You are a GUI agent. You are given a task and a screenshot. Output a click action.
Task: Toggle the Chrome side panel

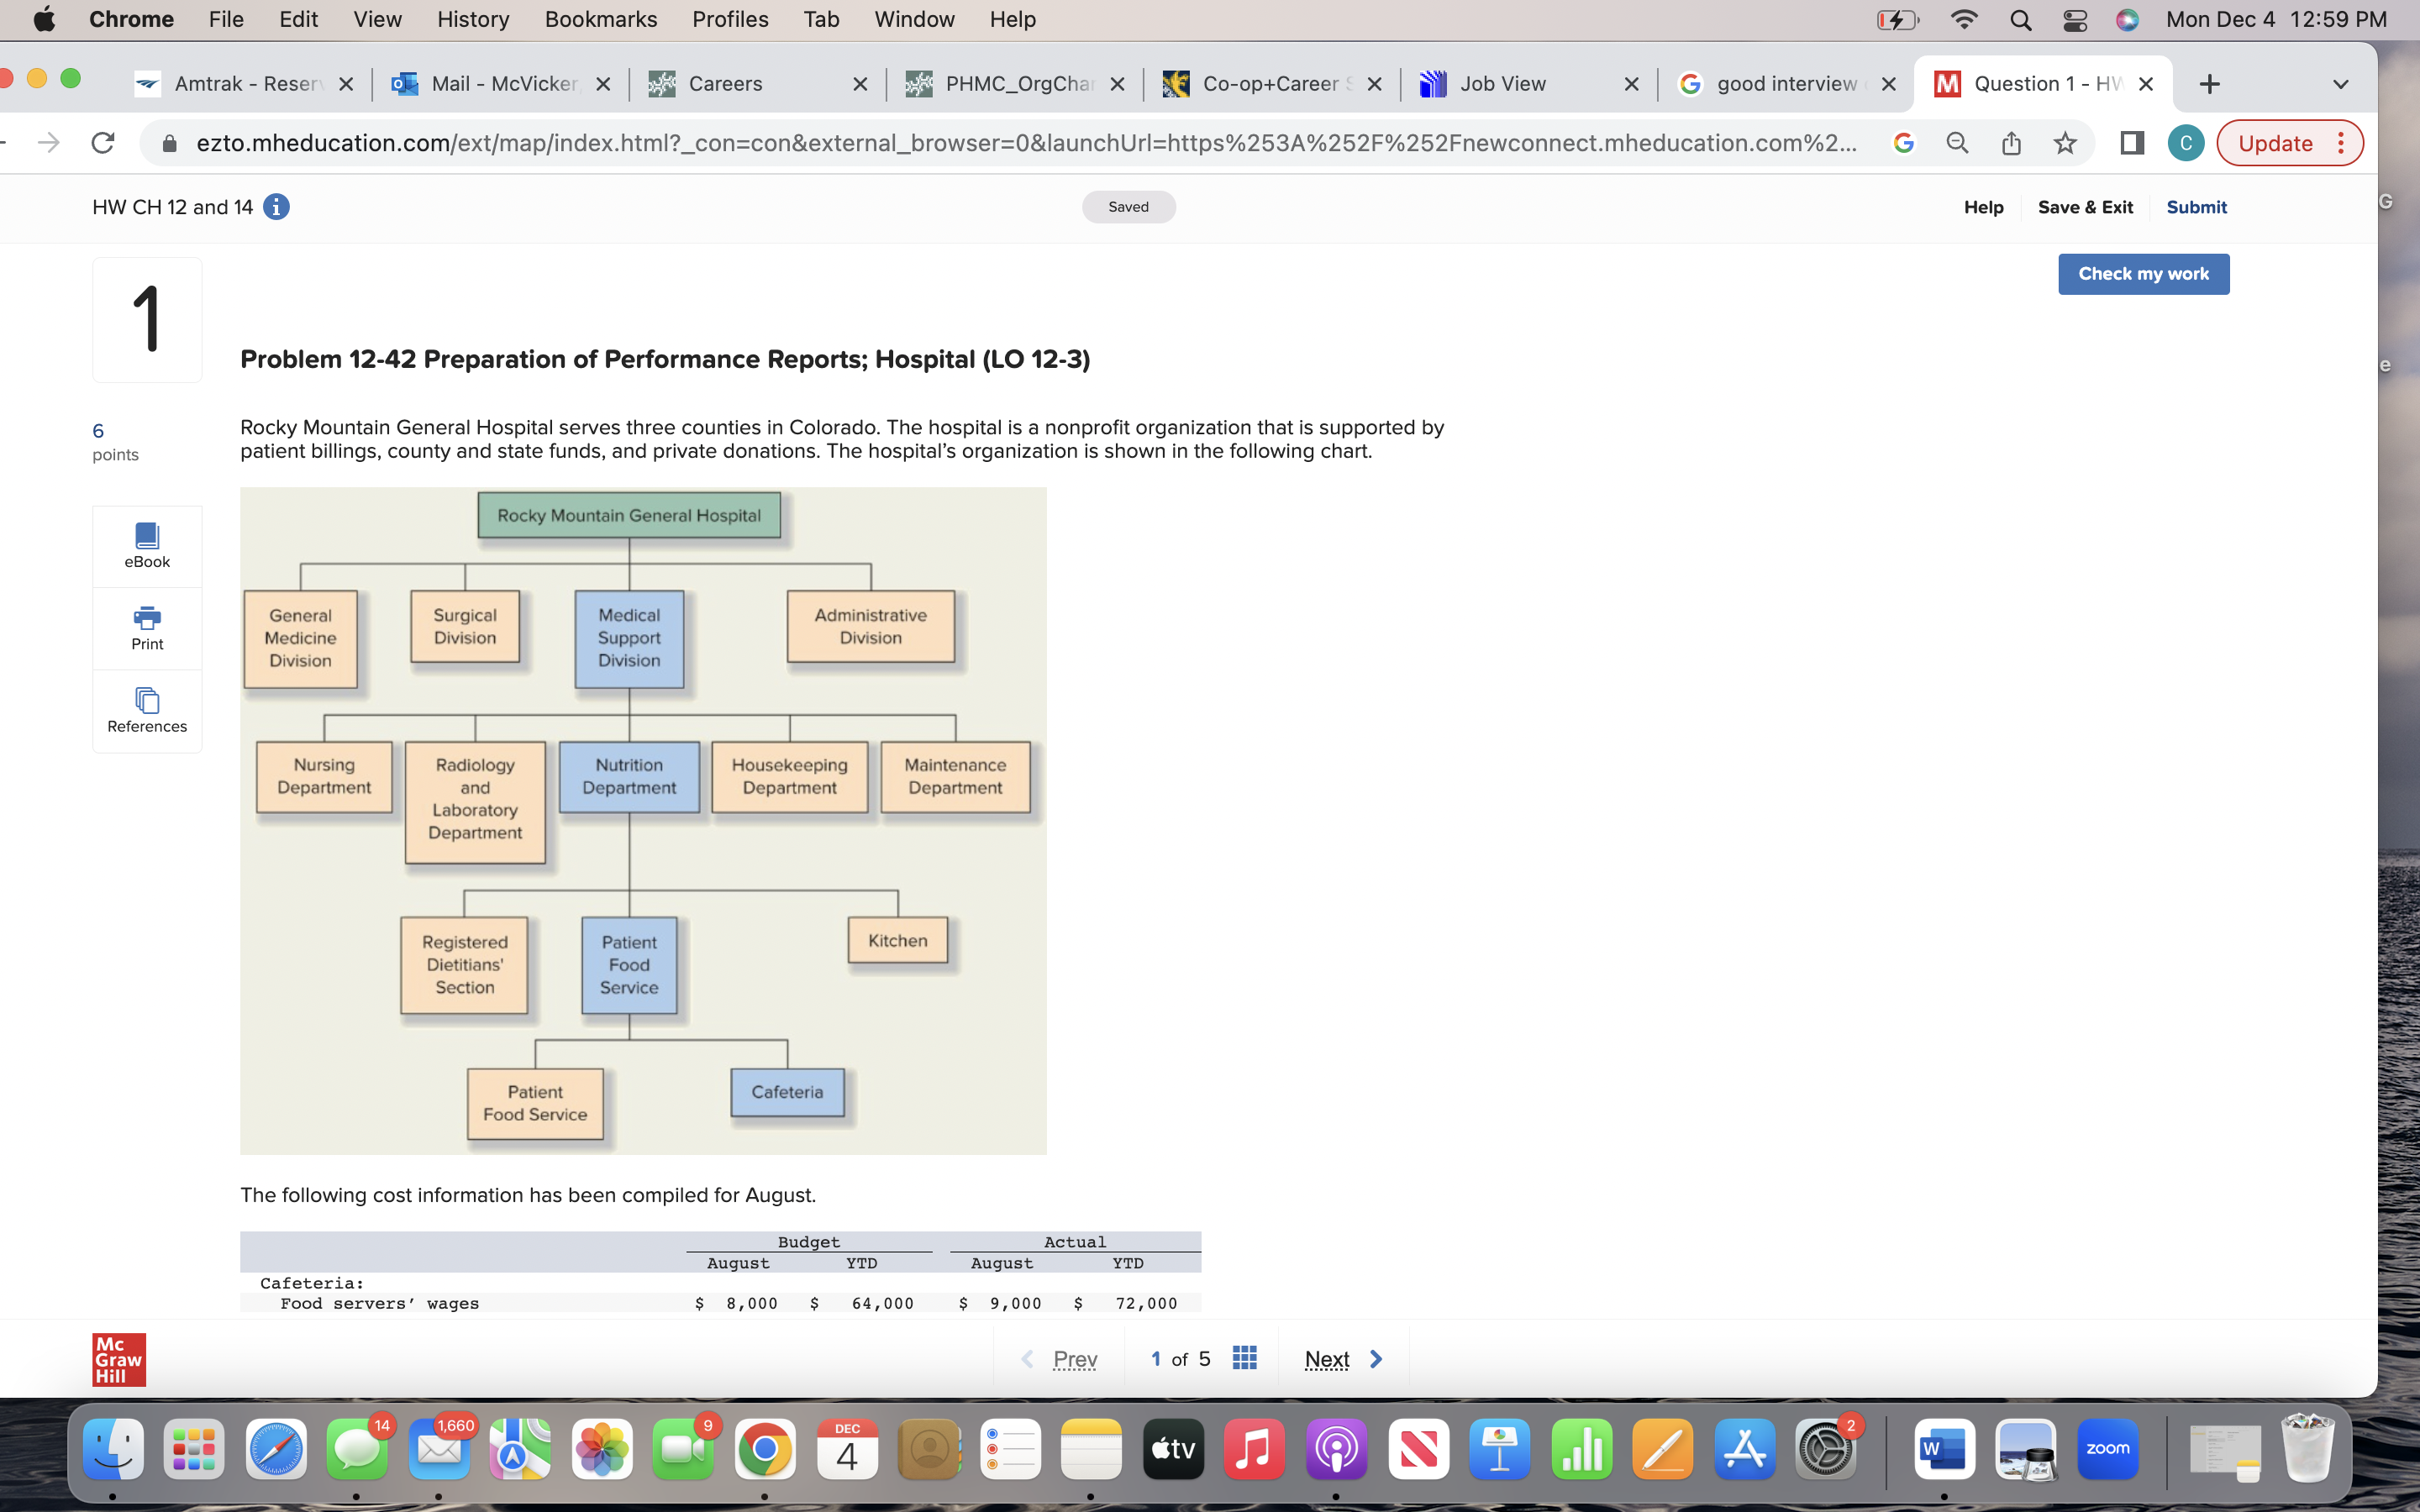(x=2131, y=143)
